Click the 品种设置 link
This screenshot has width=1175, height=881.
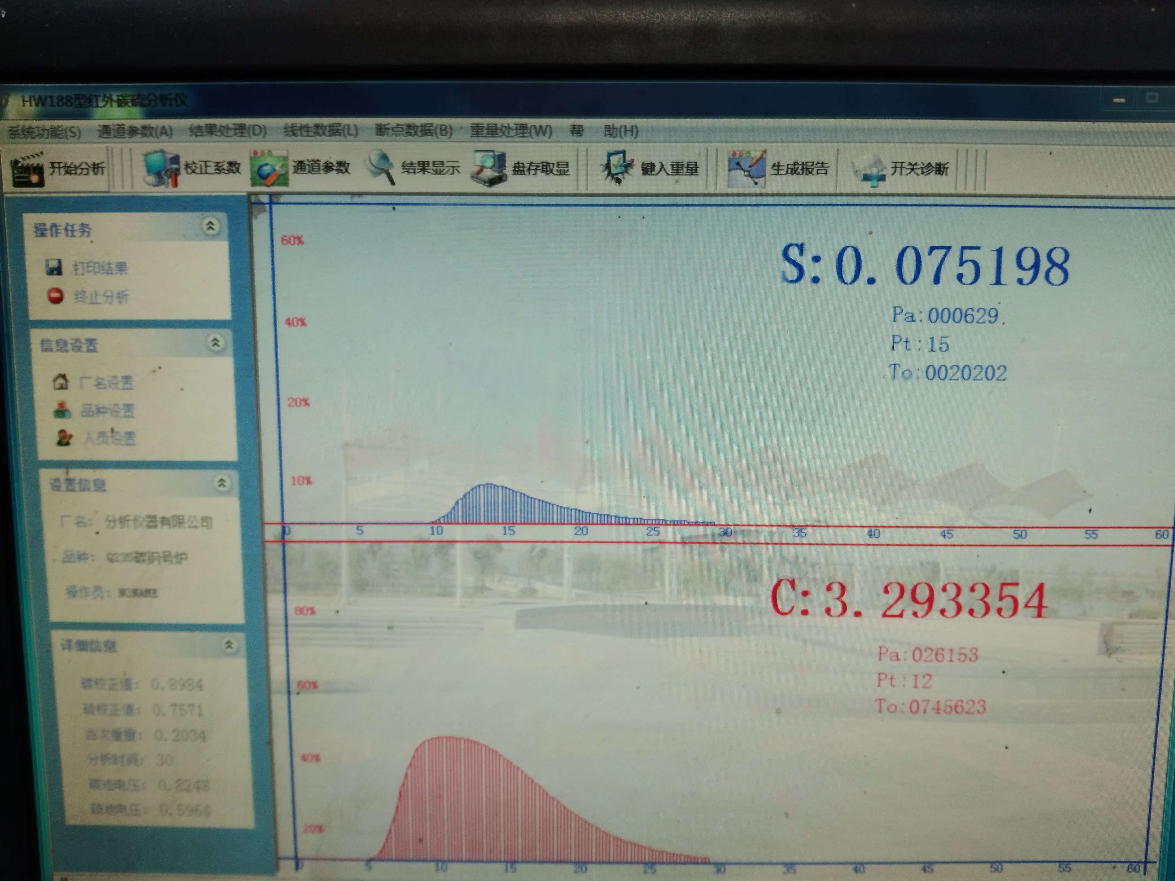pos(107,410)
